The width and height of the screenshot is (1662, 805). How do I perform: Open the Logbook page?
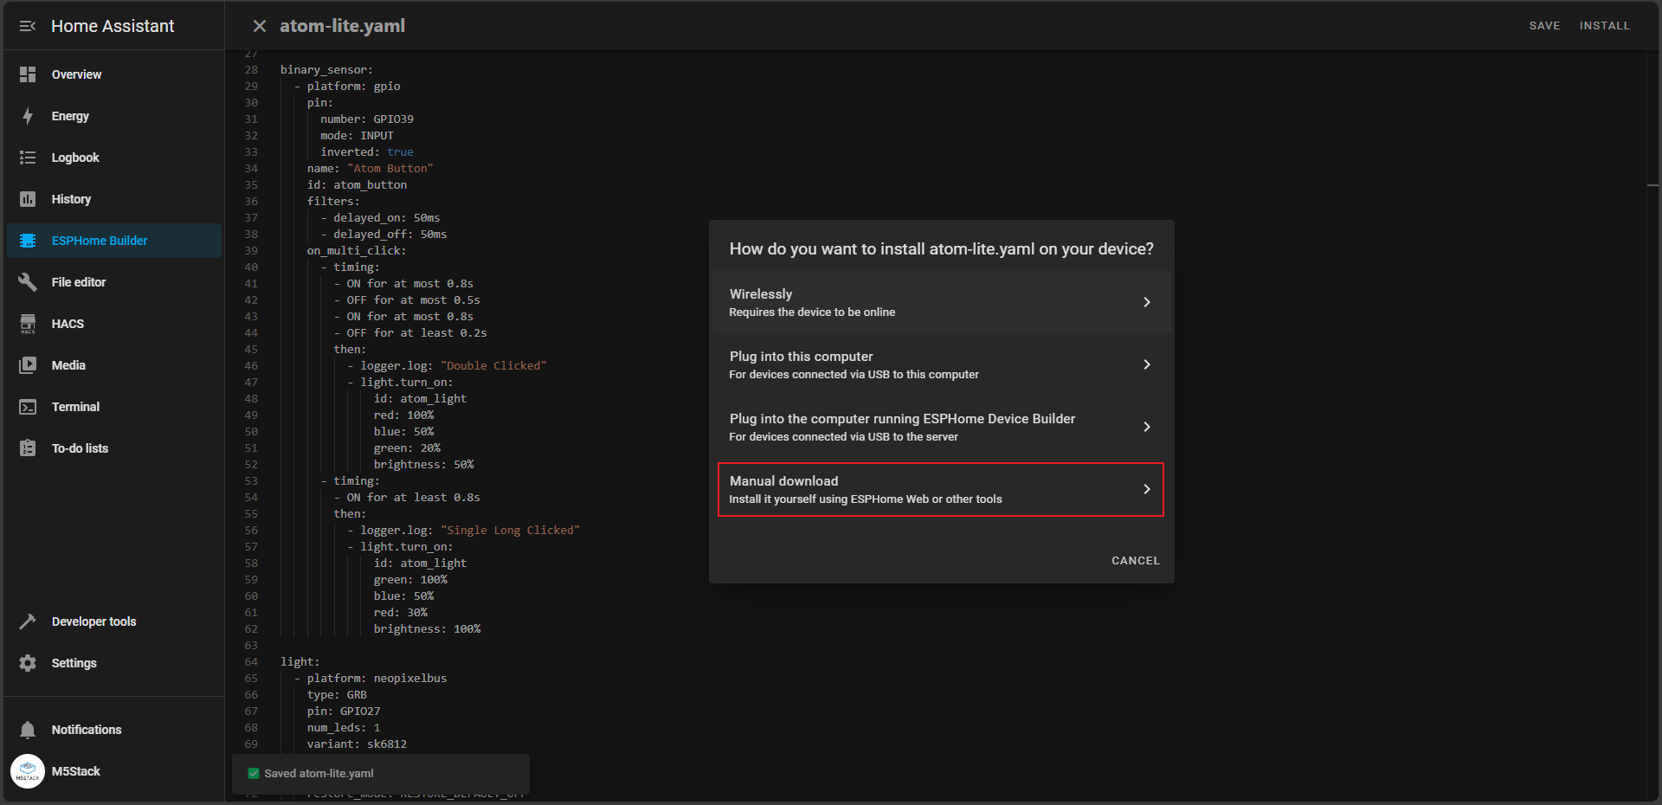click(x=114, y=158)
